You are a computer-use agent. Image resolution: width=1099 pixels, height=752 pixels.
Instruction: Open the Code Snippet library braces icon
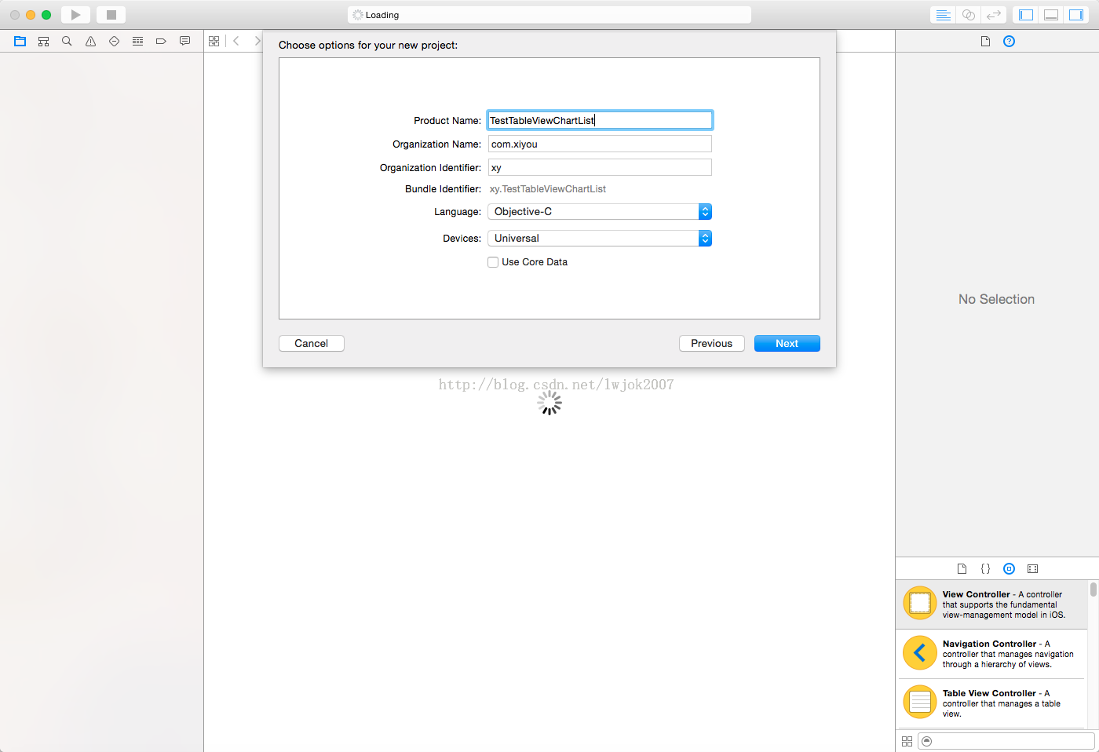click(986, 568)
